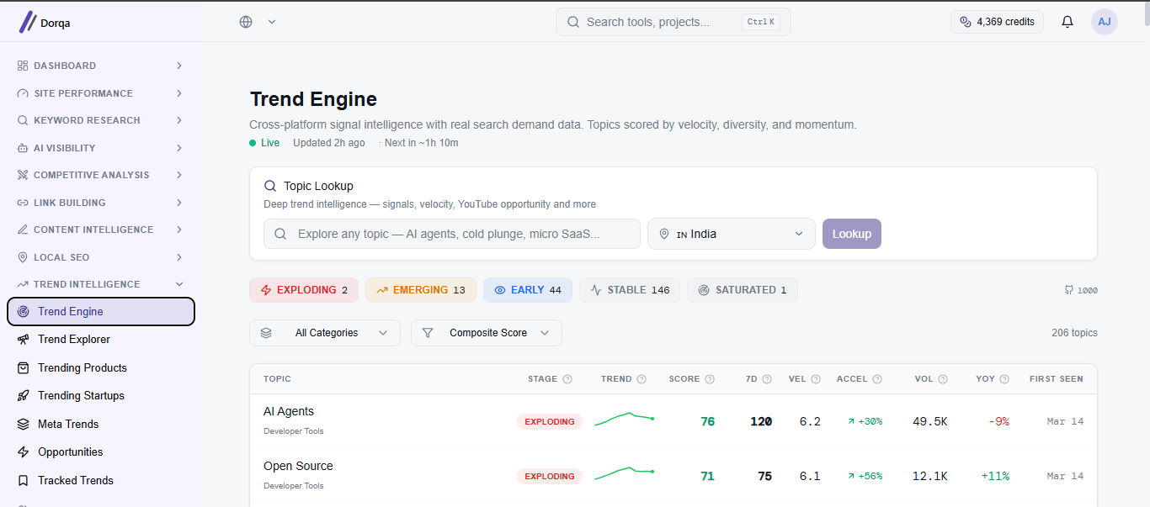Toggle the EXPLODING stage filter
The height and width of the screenshot is (507, 1150).
[304, 290]
